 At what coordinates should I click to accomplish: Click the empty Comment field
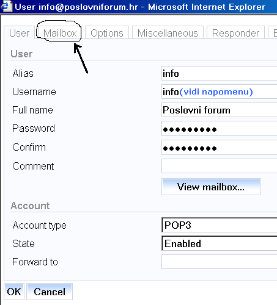220,166
